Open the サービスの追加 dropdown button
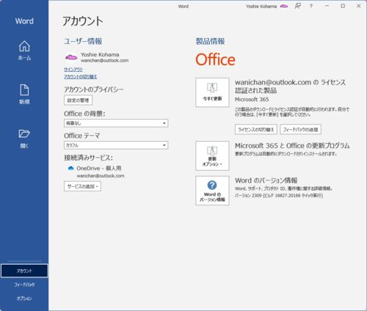This screenshot has width=367, height=311. pos(82,186)
